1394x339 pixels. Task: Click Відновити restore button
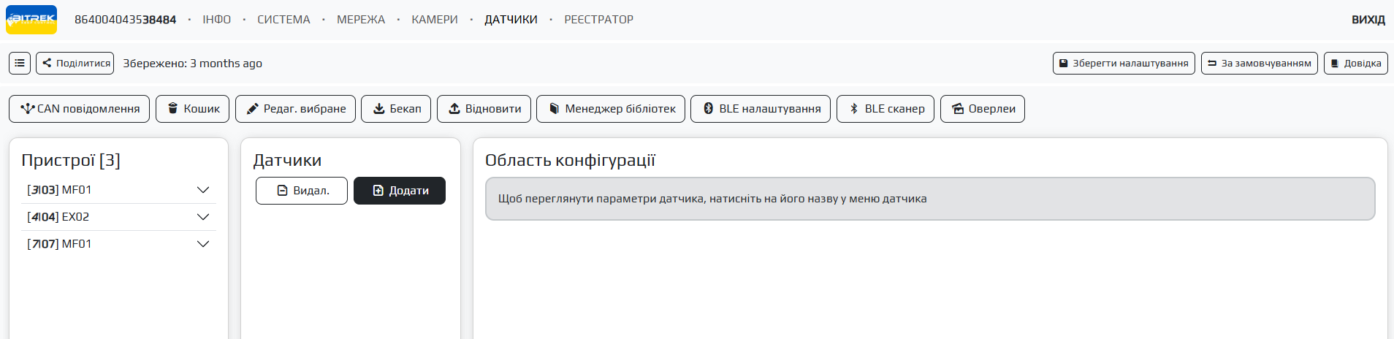[x=484, y=109]
